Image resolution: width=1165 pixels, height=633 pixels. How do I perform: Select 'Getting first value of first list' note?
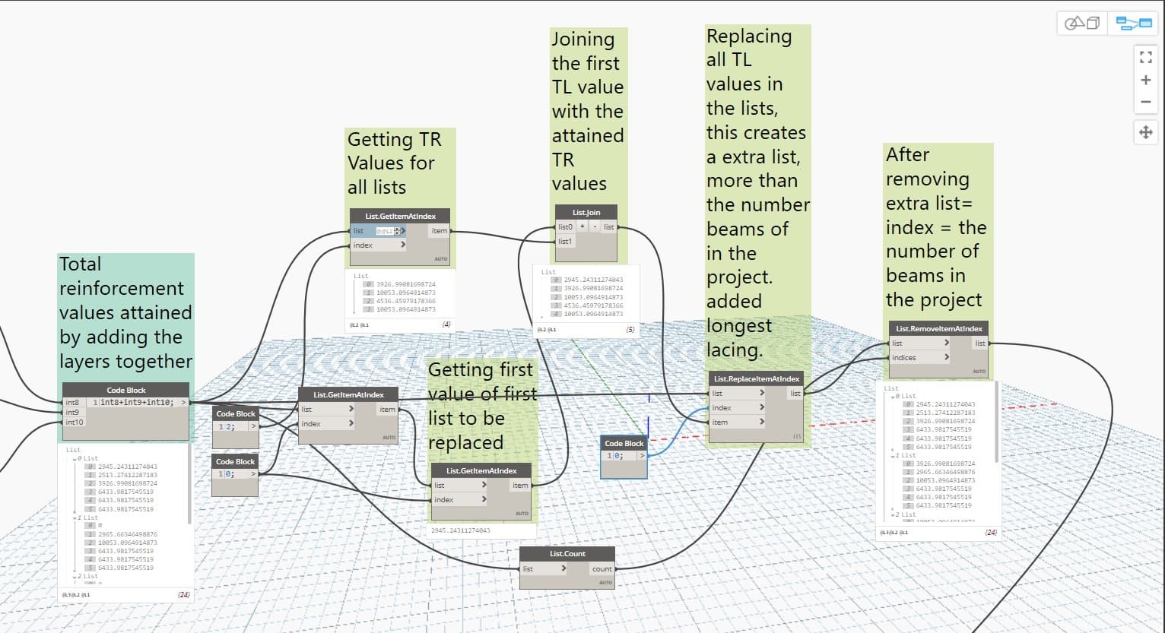[482, 406]
